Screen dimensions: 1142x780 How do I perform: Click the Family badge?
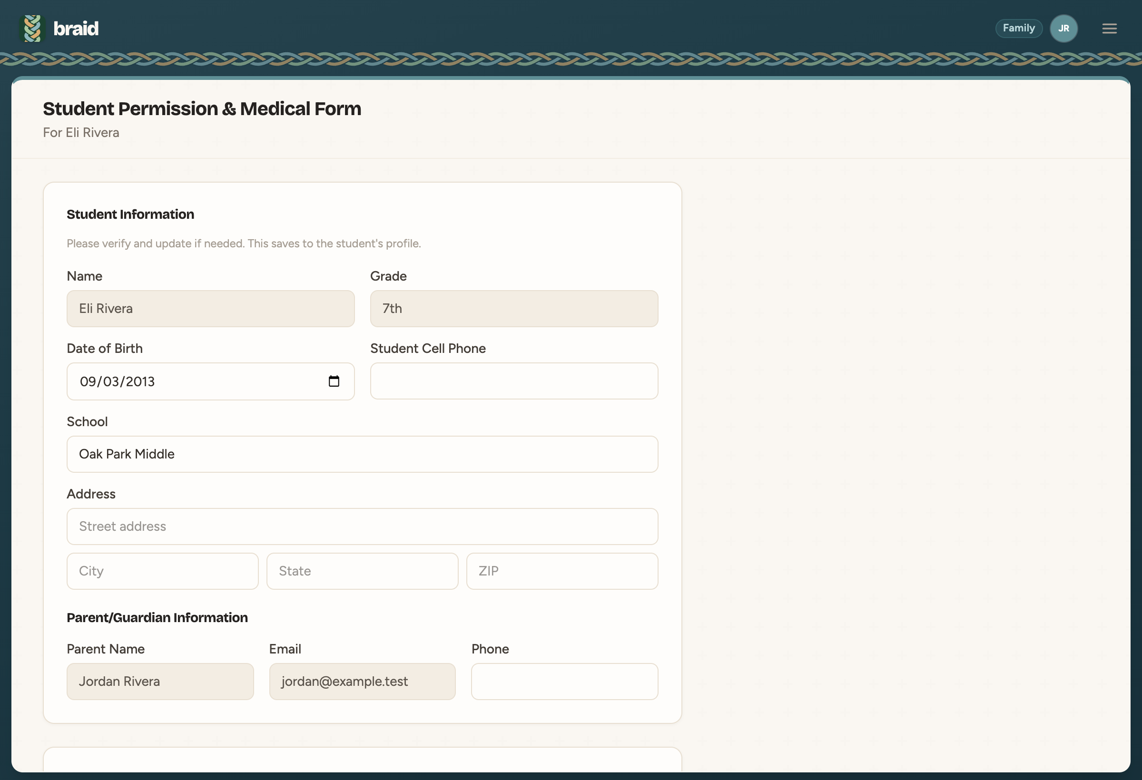[x=1018, y=28]
